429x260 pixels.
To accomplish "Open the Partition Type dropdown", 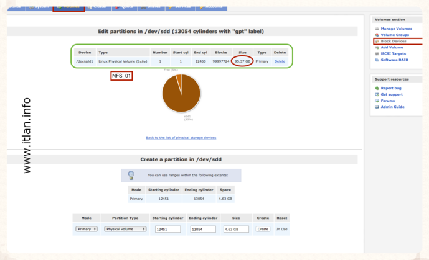I will pyautogui.click(x=125, y=229).
